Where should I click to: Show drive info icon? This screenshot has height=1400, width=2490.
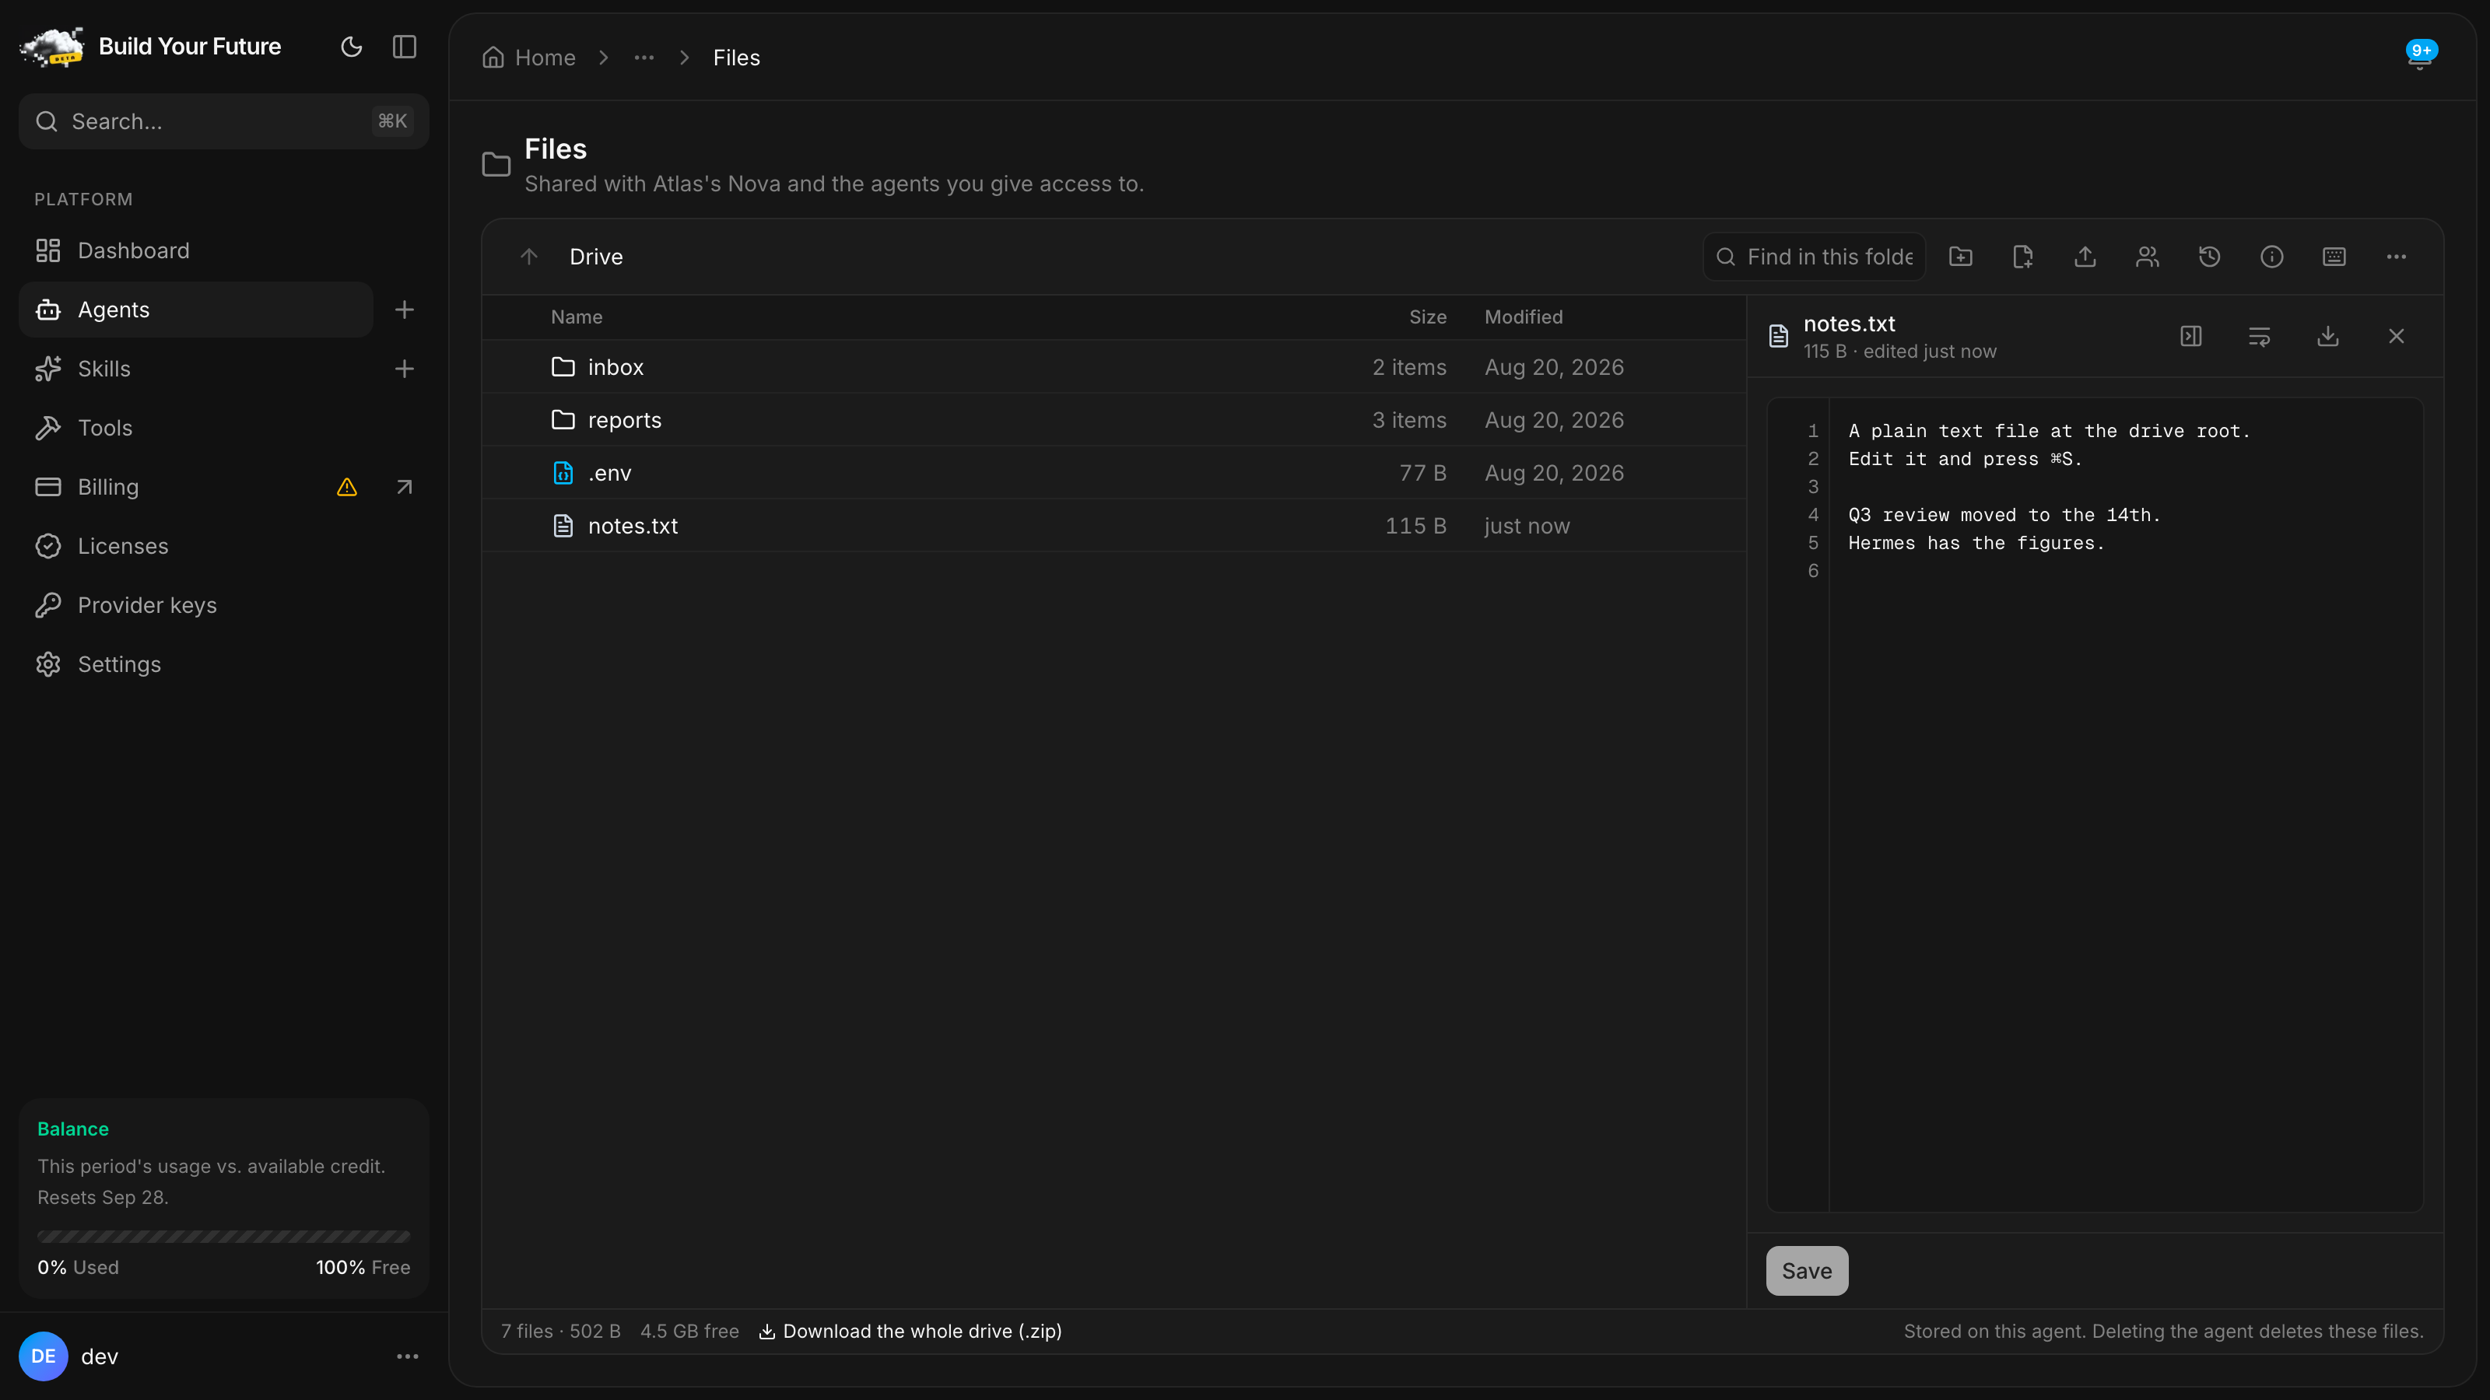(x=2271, y=256)
